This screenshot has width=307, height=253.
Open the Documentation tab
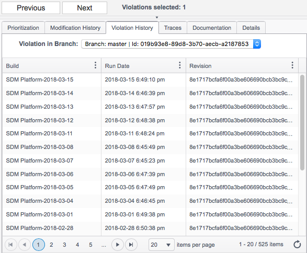[x=212, y=28]
